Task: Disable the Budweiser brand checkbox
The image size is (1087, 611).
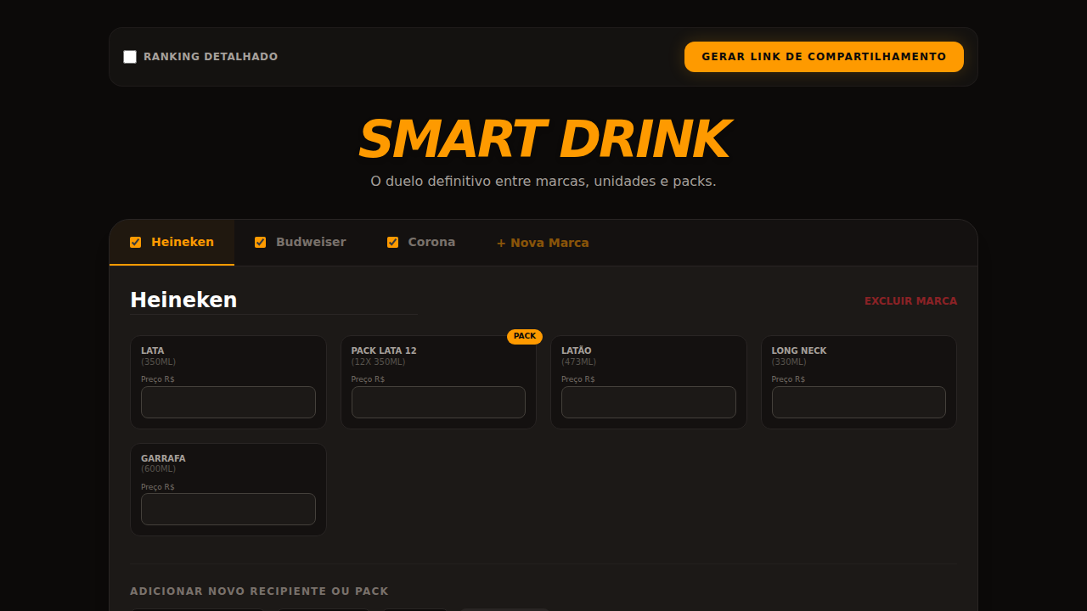Action: [261, 242]
